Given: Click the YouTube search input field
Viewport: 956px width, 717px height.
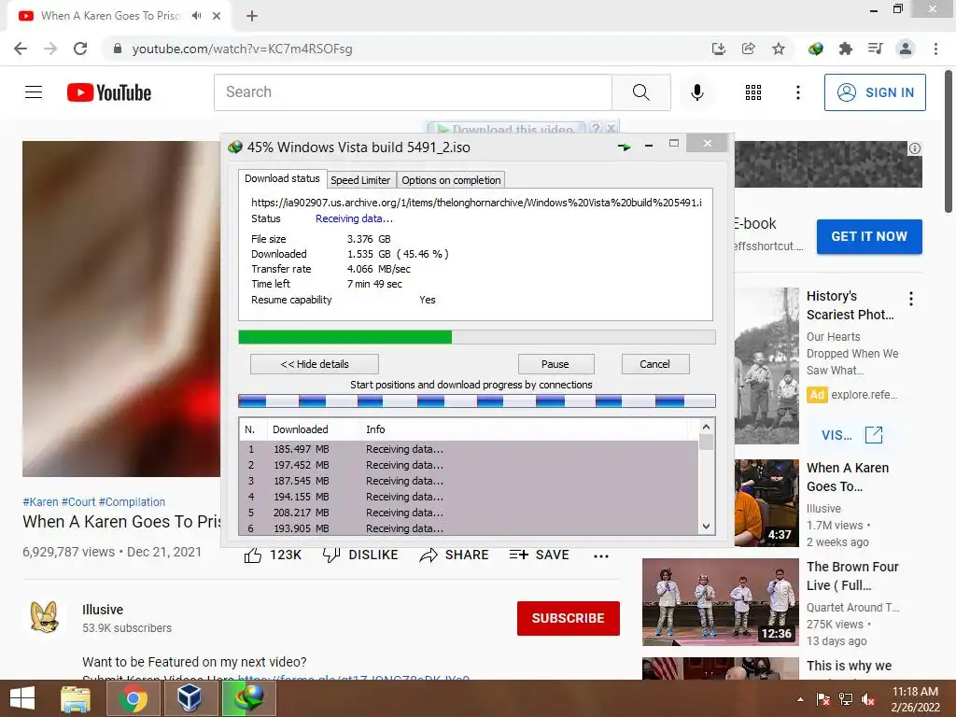Looking at the screenshot, I should (x=413, y=92).
